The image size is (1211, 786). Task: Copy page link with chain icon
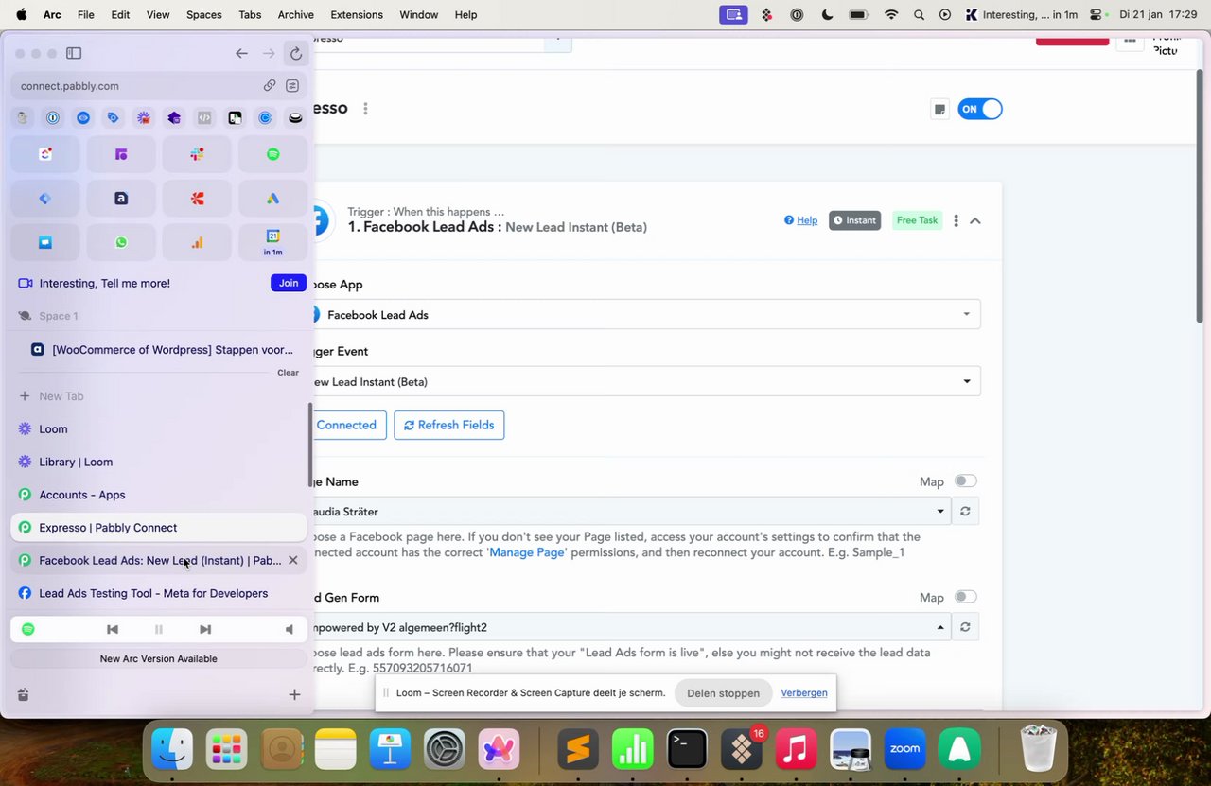click(270, 85)
